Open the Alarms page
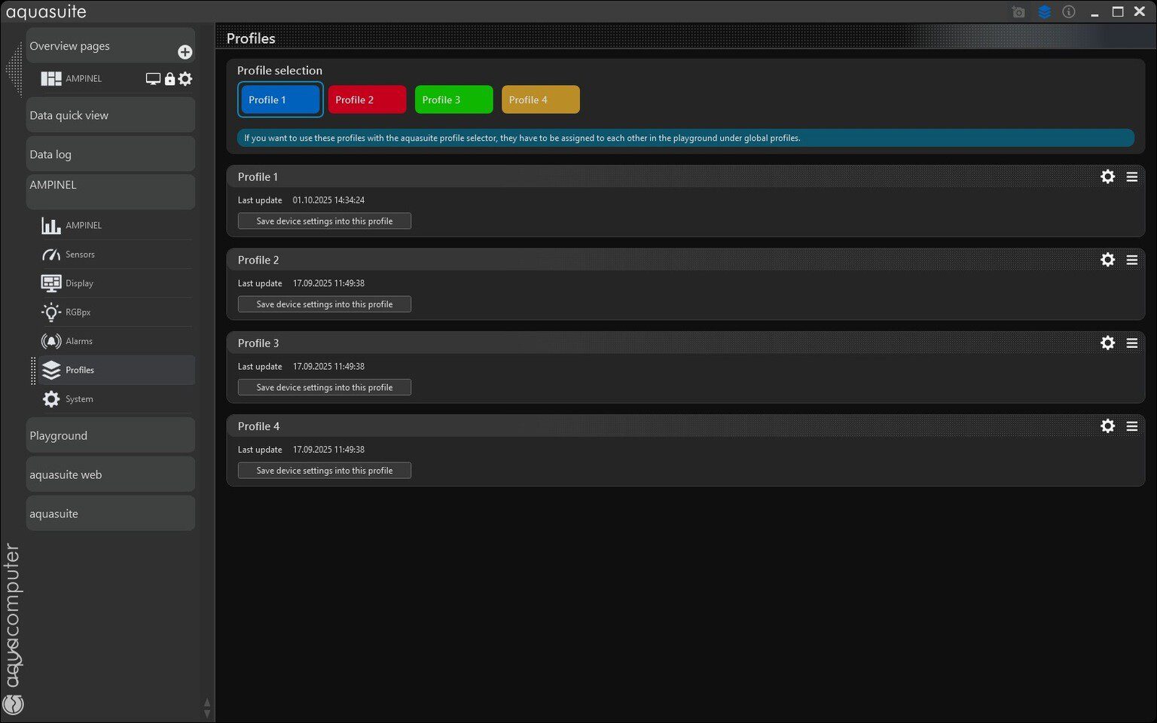1157x723 pixels. pos(78,341)
